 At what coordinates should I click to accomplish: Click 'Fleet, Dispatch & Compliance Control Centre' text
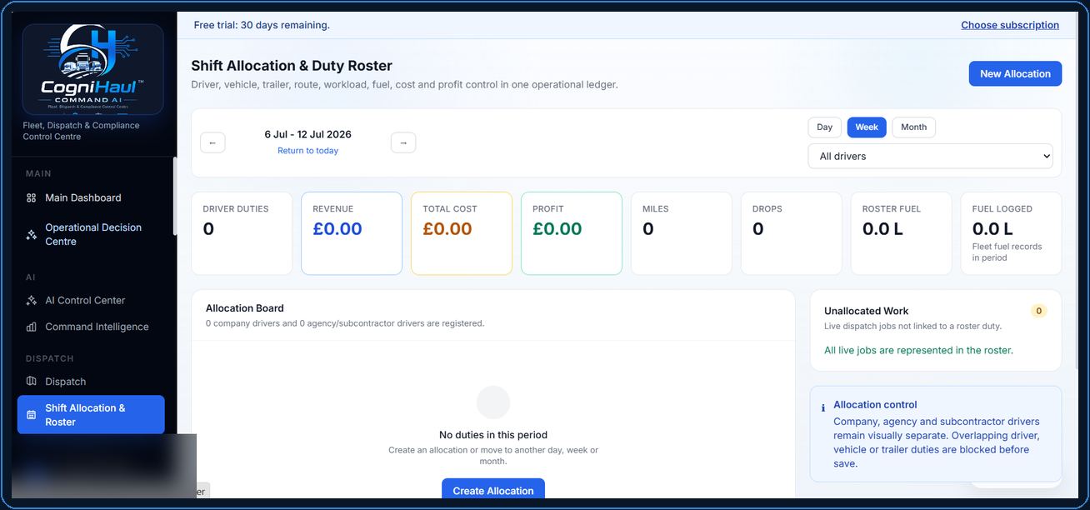click(81, 131)
